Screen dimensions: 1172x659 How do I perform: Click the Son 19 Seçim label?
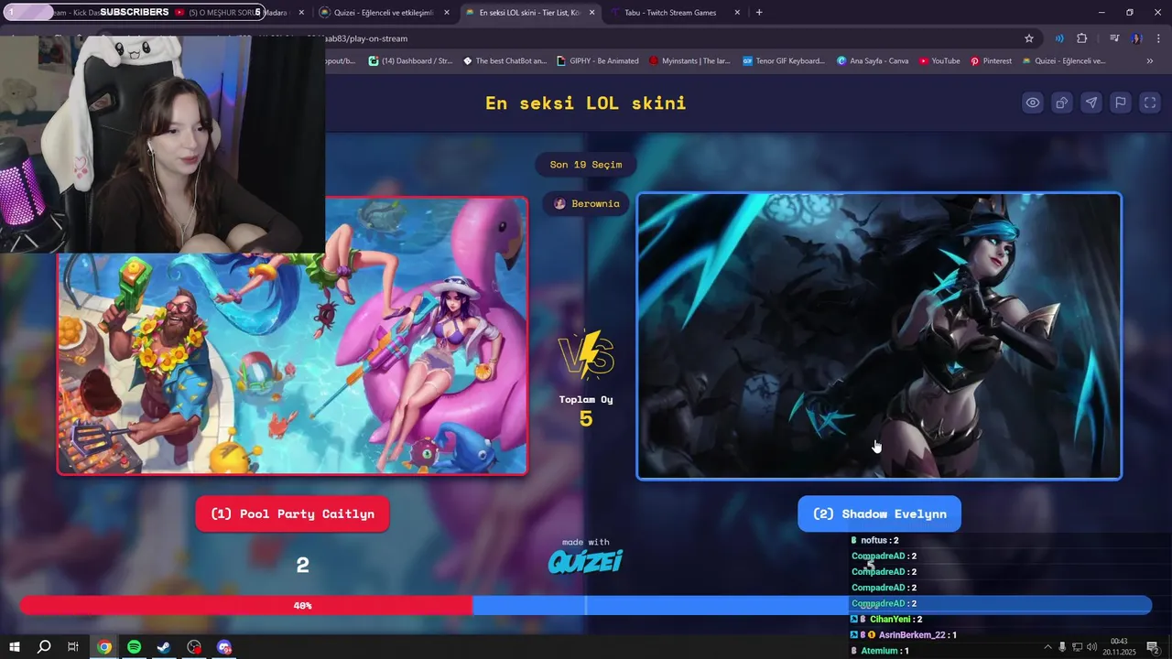586,165
